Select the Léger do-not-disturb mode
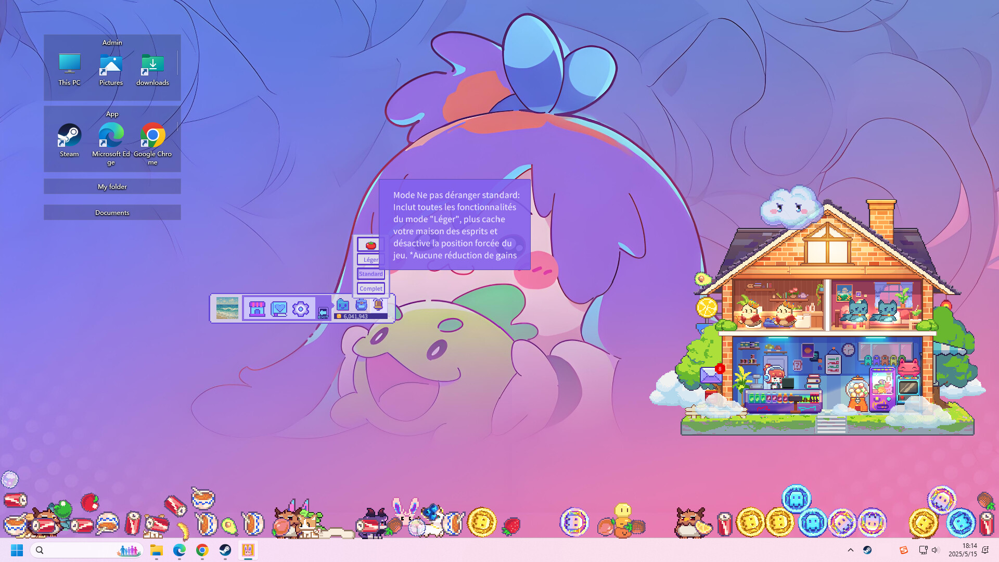 370,260
